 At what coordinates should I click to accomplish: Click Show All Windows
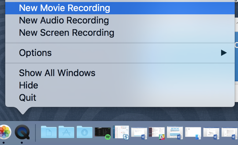click(57, 73)
